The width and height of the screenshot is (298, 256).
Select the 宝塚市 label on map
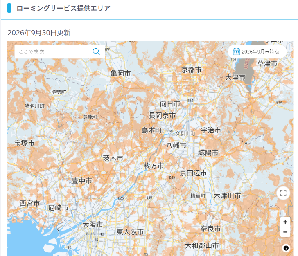coord(25,143)
